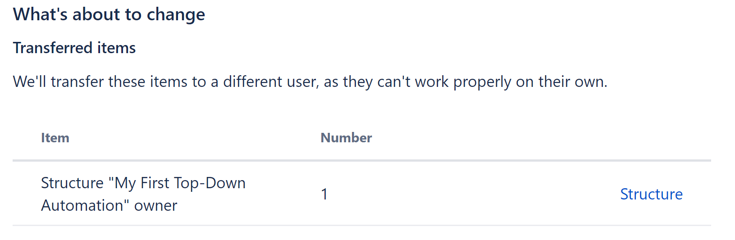Click the "My First Top-Down Automation" owner item

[143, 194]
